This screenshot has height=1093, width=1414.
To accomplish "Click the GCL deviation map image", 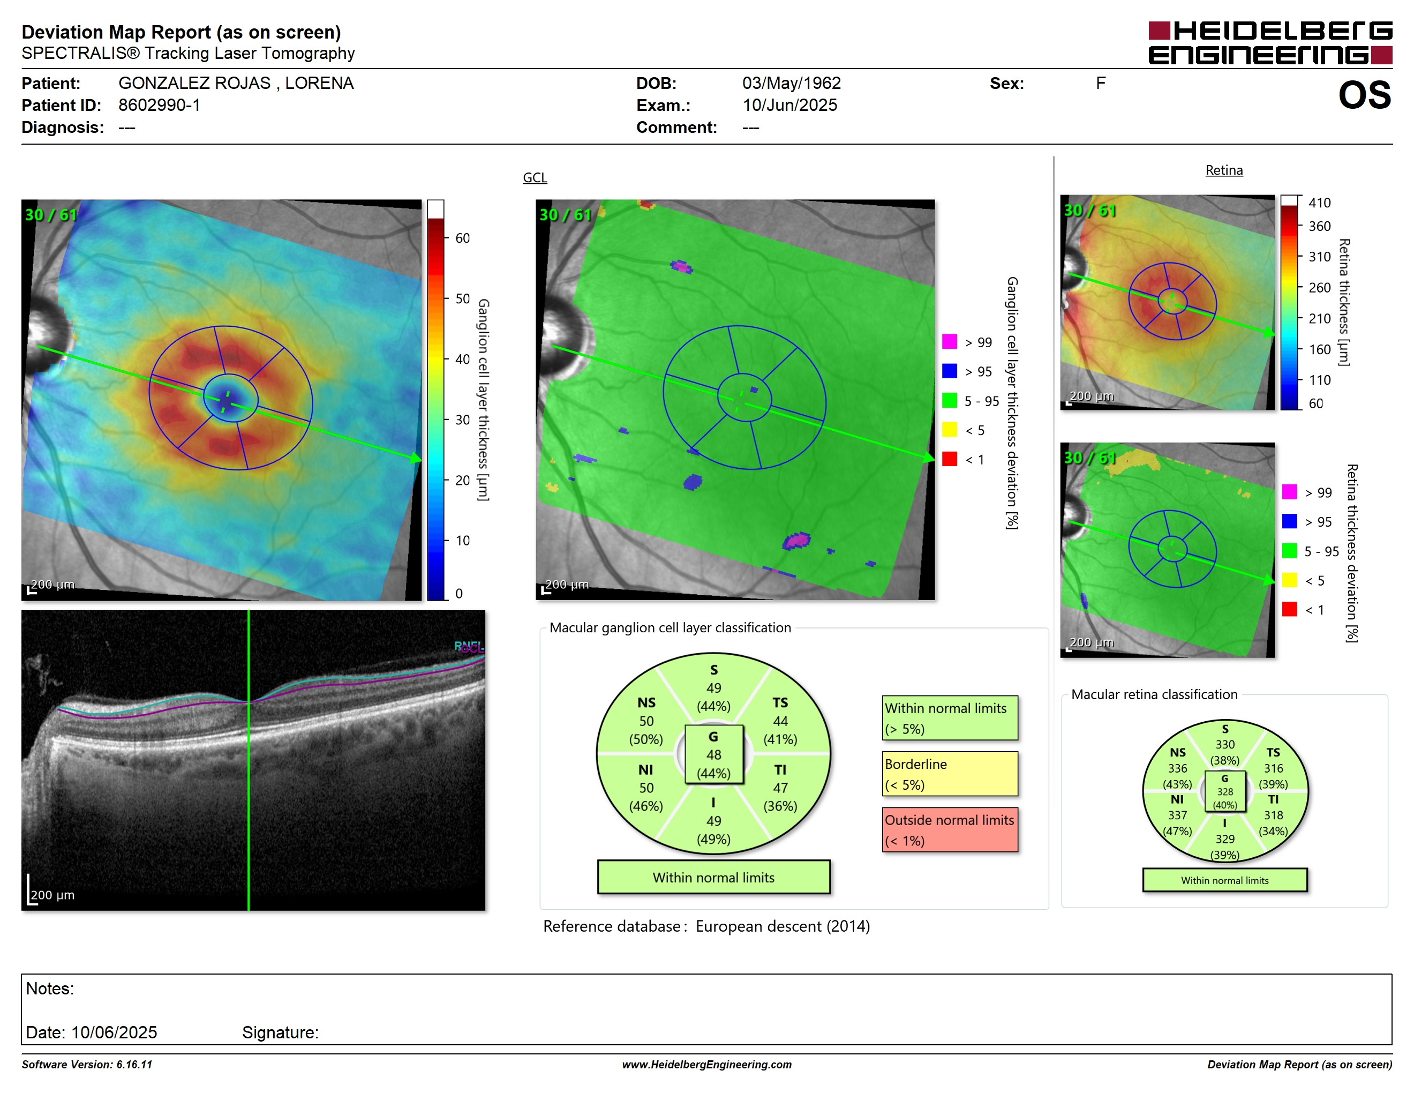I will pyautogui.click(x=735, y=400).
